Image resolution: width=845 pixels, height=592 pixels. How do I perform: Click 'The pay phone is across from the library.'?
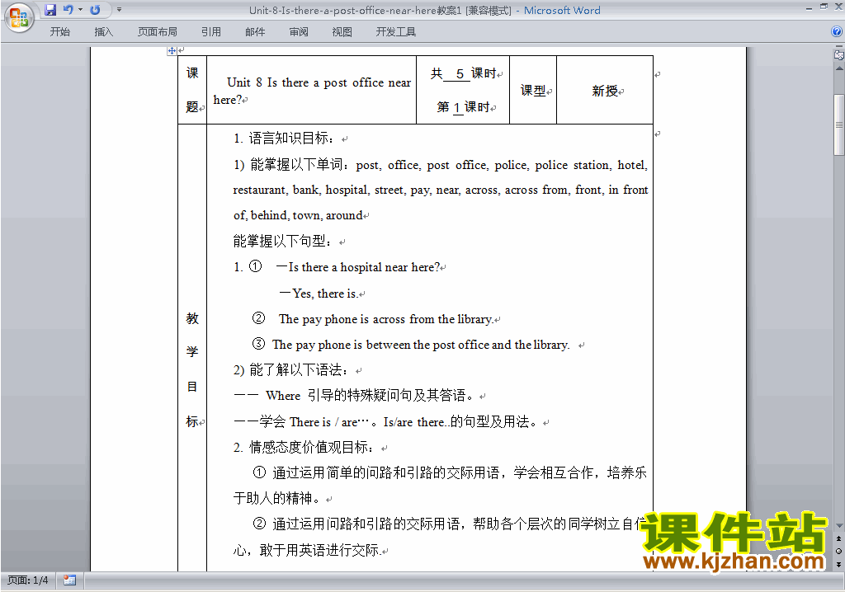tap(386, 319)
